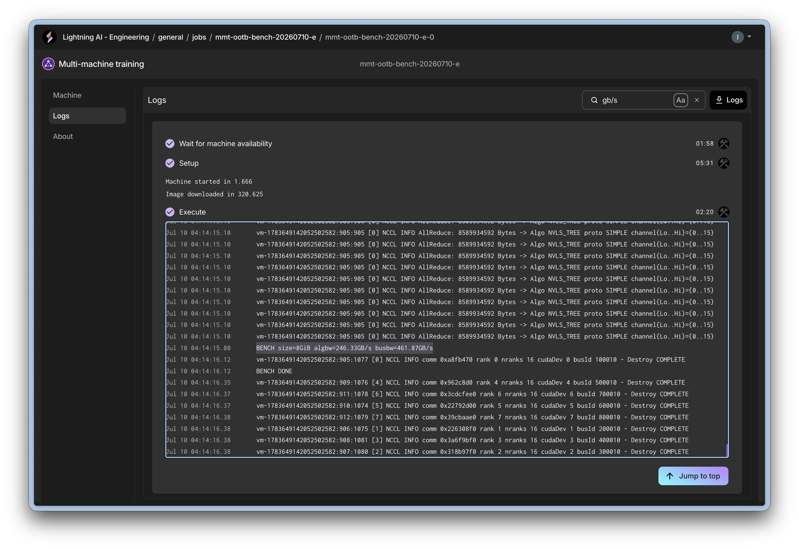Screen dimensions: 799x549
Task: Click the 04:14:15.80 timestamp
Action: click(198, 348)
